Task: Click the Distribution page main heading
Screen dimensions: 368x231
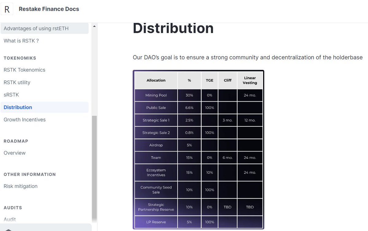Action: tap(173, 28)
